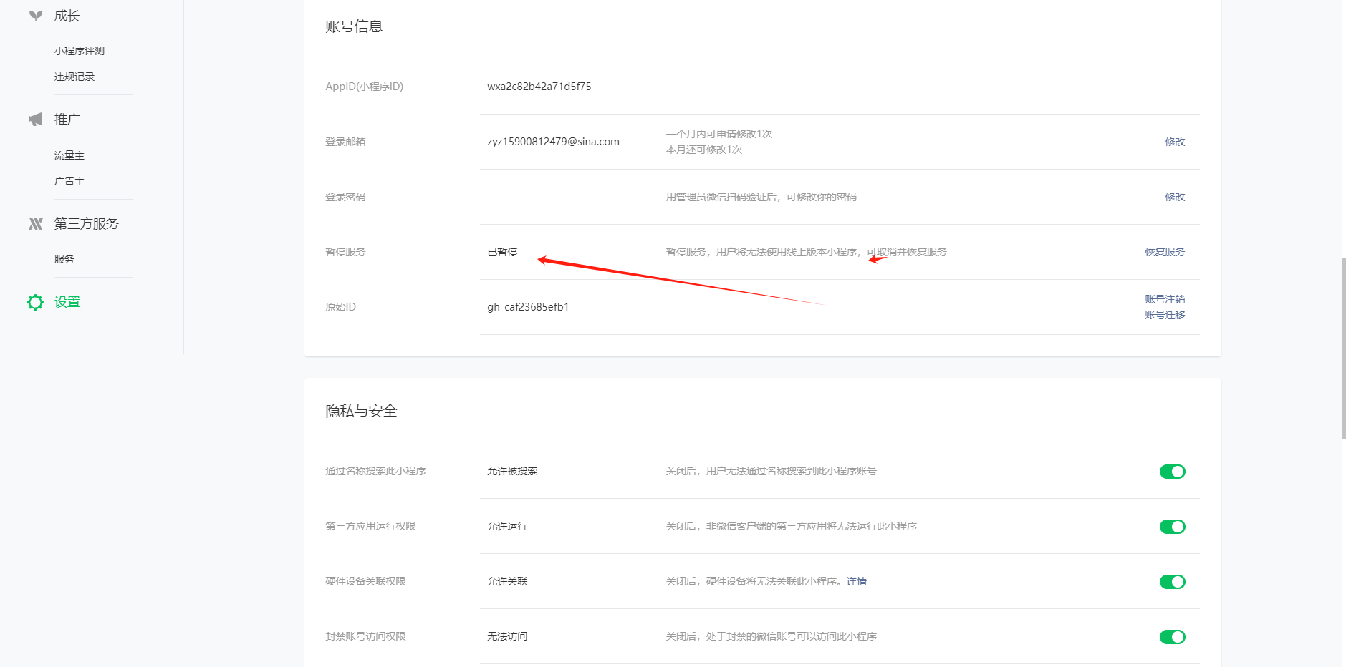Click the megaphone icon beside 推广

(36, 120)
